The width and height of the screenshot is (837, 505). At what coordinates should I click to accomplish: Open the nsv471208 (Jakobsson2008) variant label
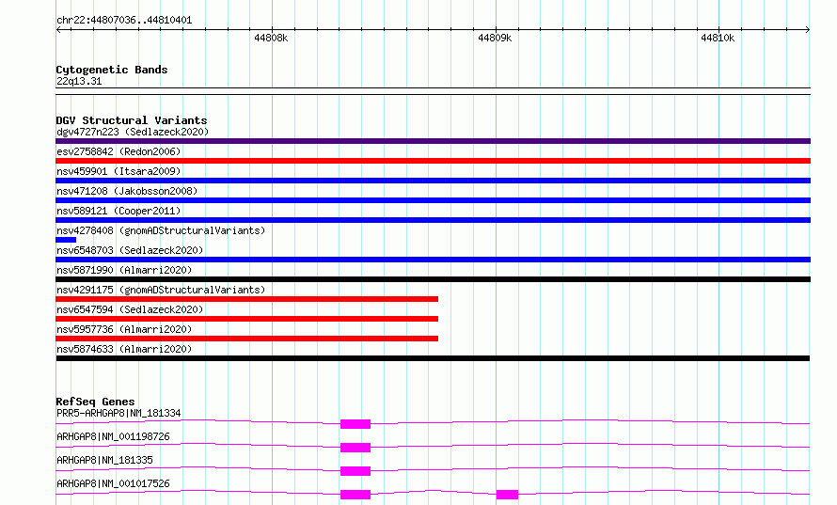point(127,191)
